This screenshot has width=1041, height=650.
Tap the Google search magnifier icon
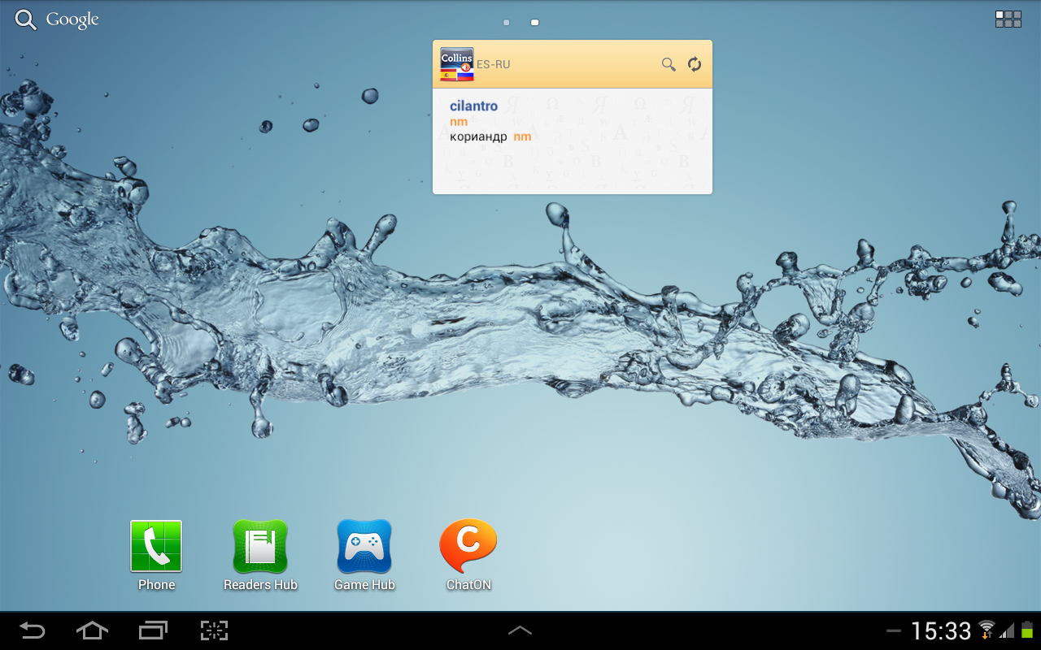pos(26,20)
